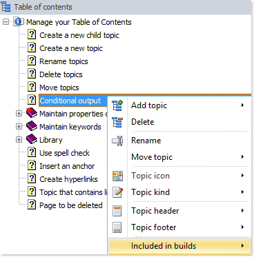Select the Insert an anchor topic
The height and width of the screenshot is (257, 254).
click(x=67, y=166)
